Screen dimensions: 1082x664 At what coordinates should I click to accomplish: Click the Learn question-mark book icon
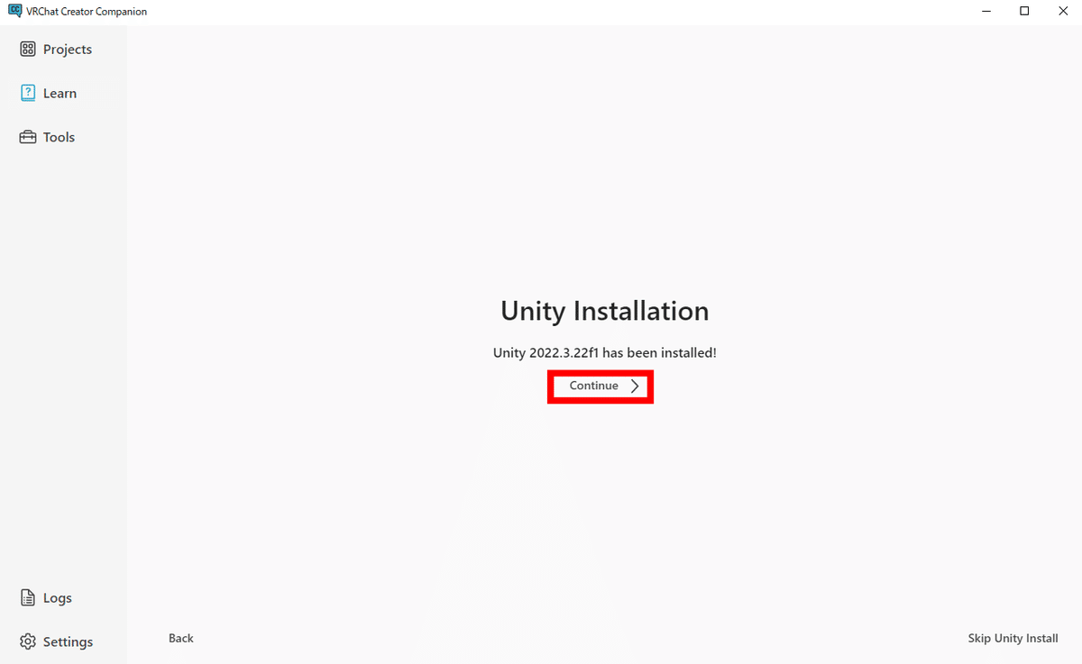point(28,93)
